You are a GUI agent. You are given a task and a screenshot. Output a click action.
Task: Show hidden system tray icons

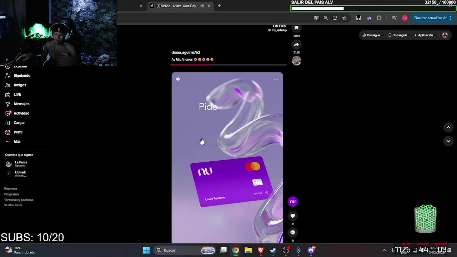coord(384,250)
